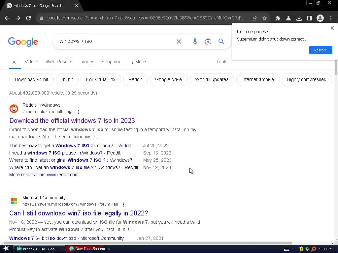
Task: Open options for the Microsoft Community result
Action: coord(123,204)
